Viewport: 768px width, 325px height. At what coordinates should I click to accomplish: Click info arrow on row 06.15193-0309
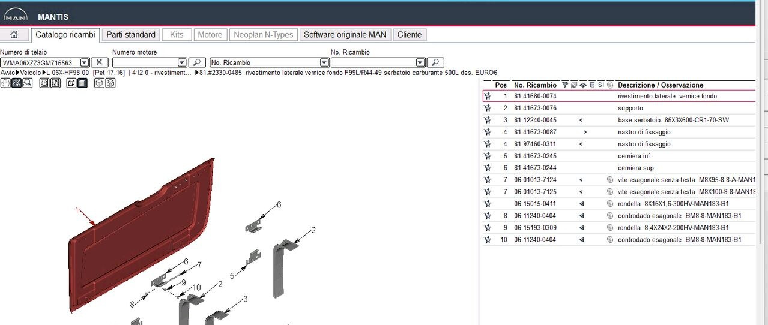[582, 228]
